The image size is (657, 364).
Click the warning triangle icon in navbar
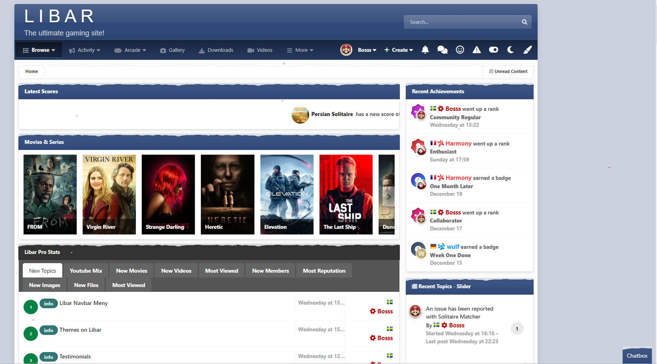click(x=476, y=50)
